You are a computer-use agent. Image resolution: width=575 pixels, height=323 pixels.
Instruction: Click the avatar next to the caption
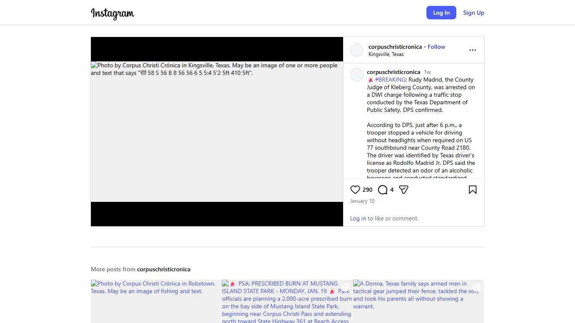coord(357,75)
